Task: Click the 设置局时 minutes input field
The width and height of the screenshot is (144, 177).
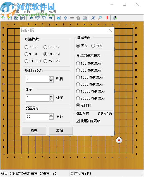Action: click(x=37, y=117)
